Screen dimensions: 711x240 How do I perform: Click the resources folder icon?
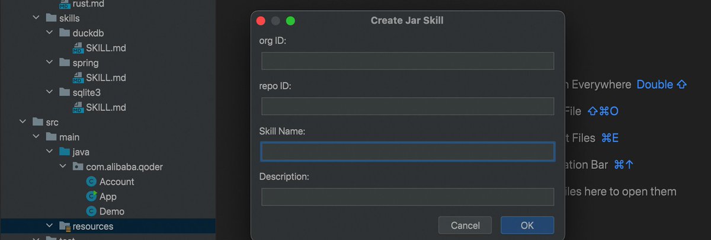[x=65, y=226]
